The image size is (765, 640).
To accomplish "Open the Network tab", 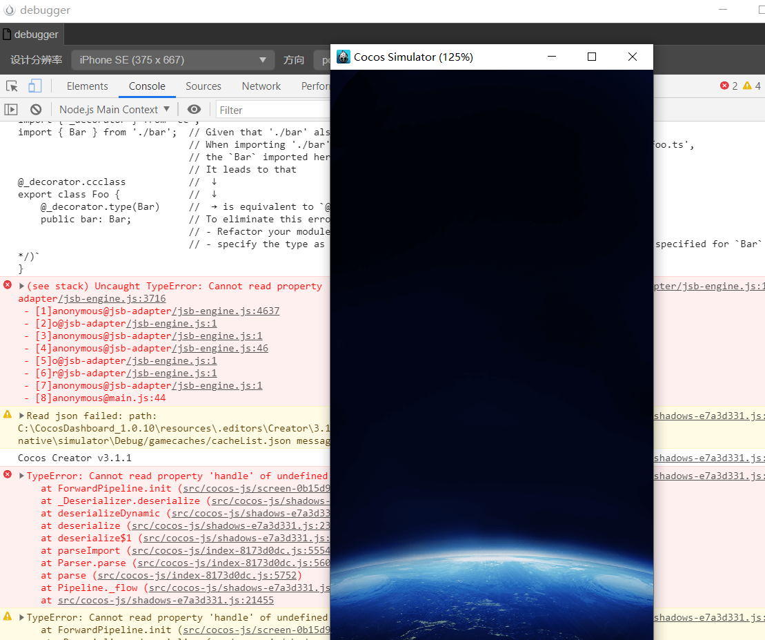I will pos(261,86).
